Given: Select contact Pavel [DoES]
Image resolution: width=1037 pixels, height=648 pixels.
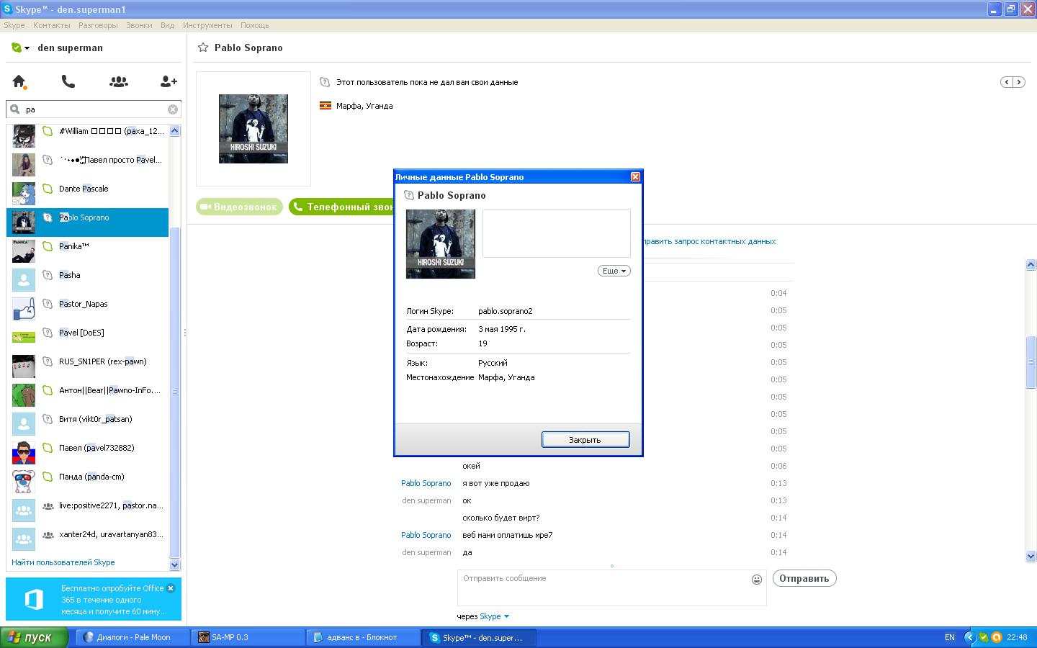Looking at the screenshot, I should pos(87,333).
